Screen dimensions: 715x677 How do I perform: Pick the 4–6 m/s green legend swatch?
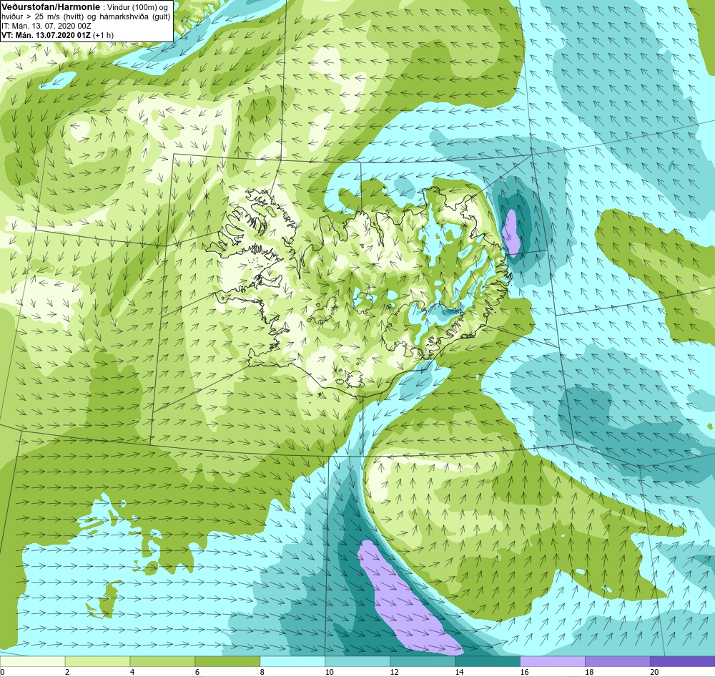pos(162,661)
